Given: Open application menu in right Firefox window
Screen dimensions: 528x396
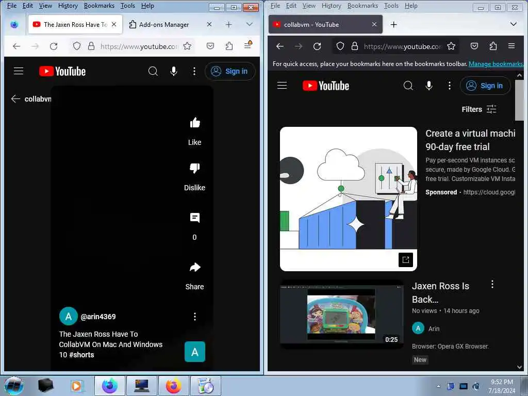Looking at the screenshot, I should [x=511, y=46].
